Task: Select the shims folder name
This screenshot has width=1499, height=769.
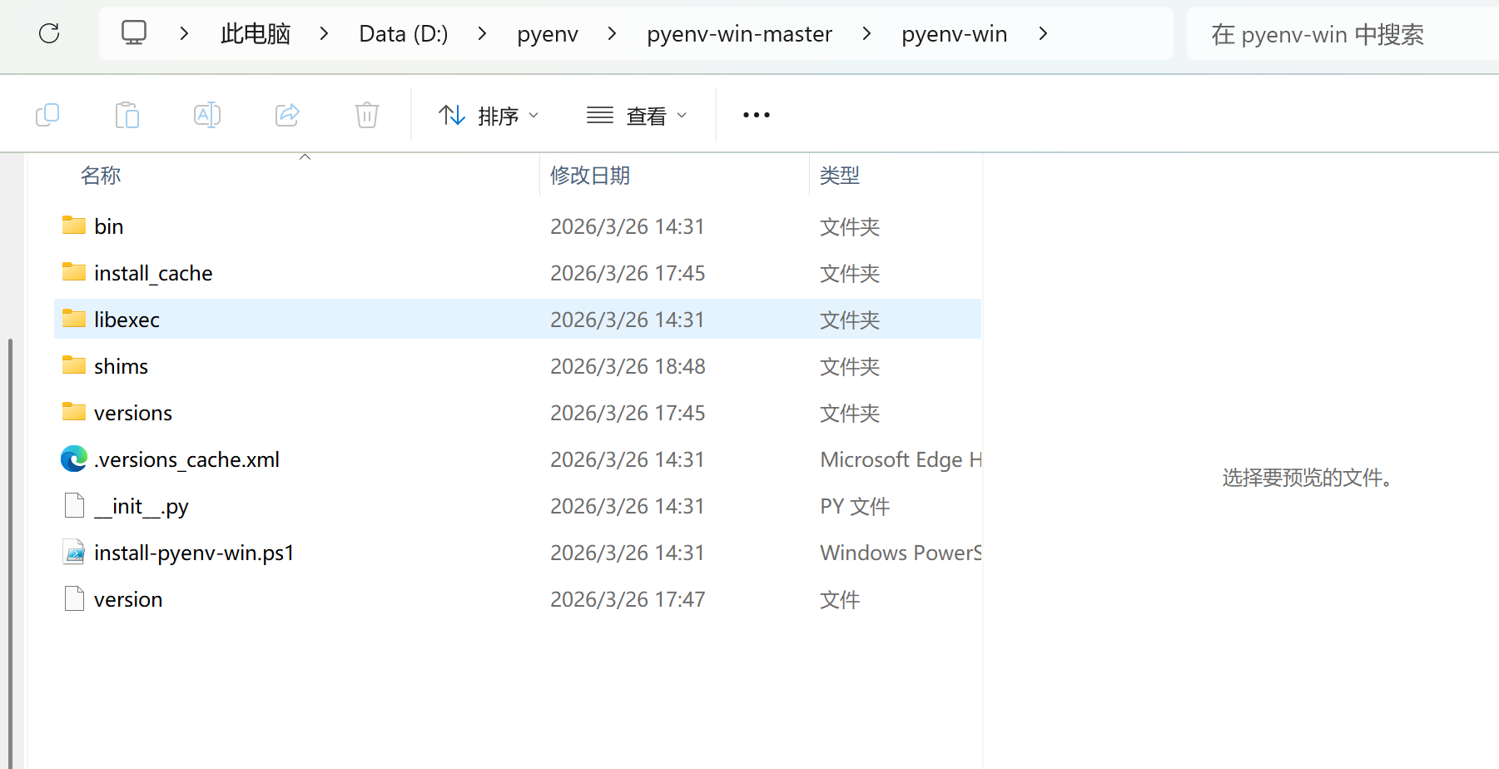Action: [x=121, y=366]
